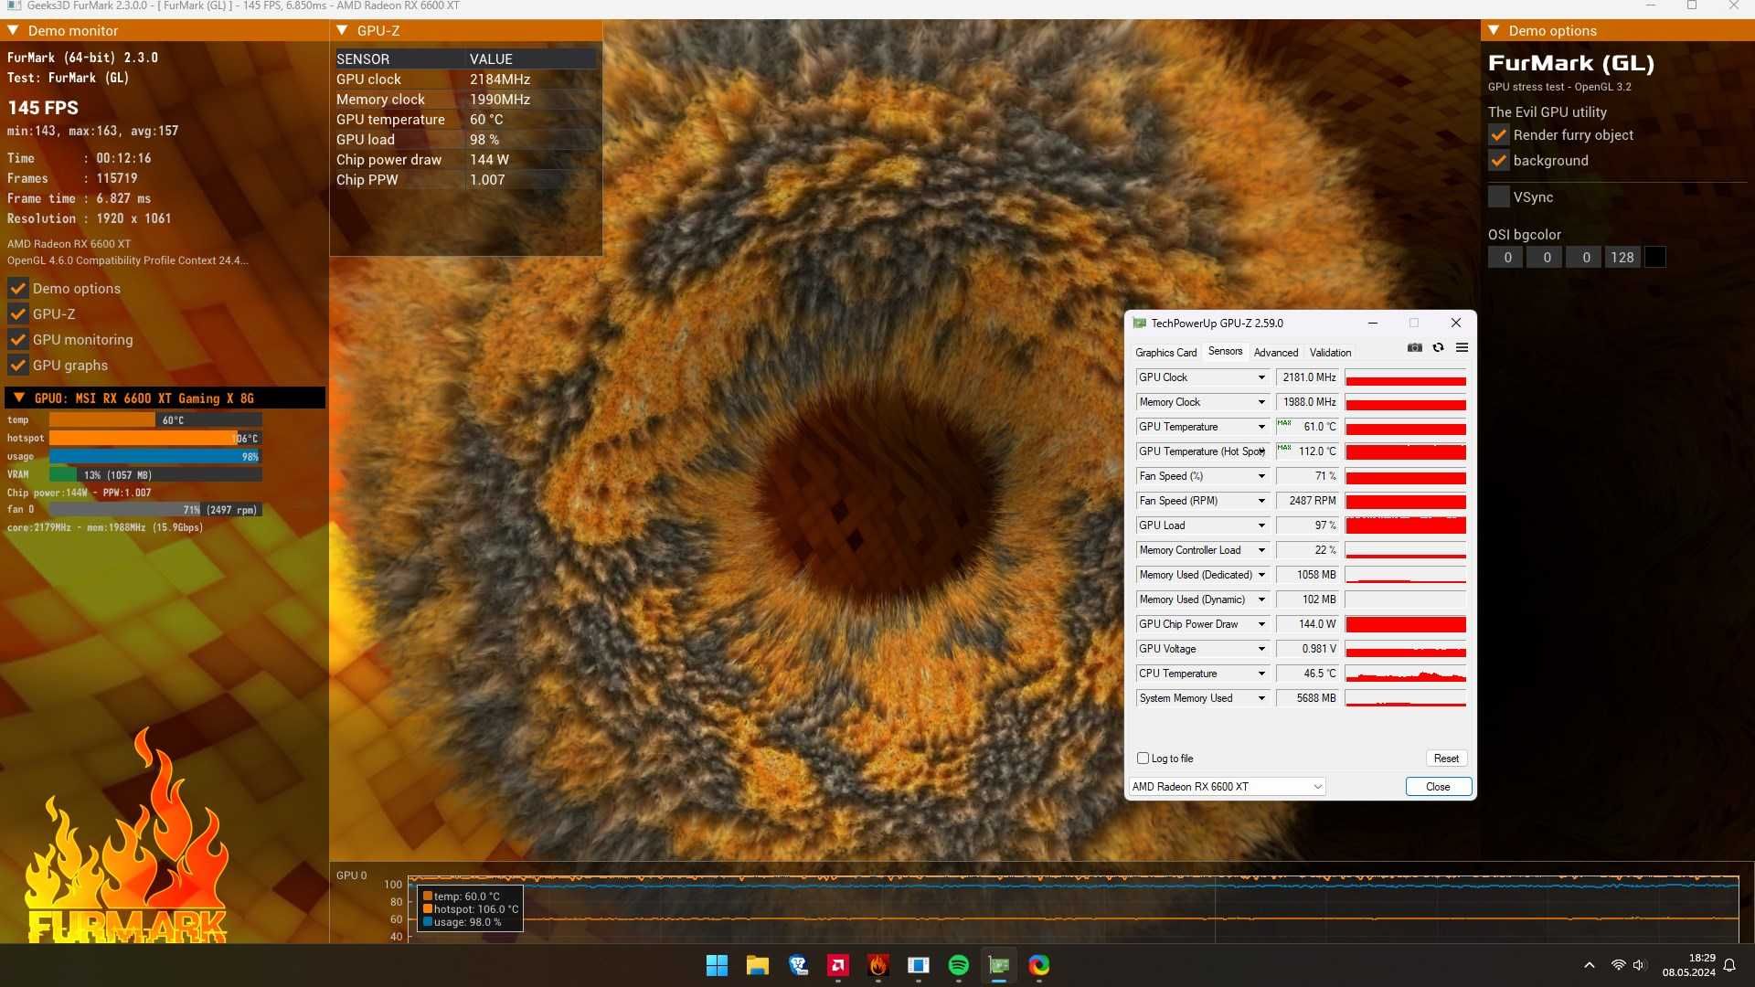Open volume control in system tray

pyautogui.click(x=1639, y=965)
